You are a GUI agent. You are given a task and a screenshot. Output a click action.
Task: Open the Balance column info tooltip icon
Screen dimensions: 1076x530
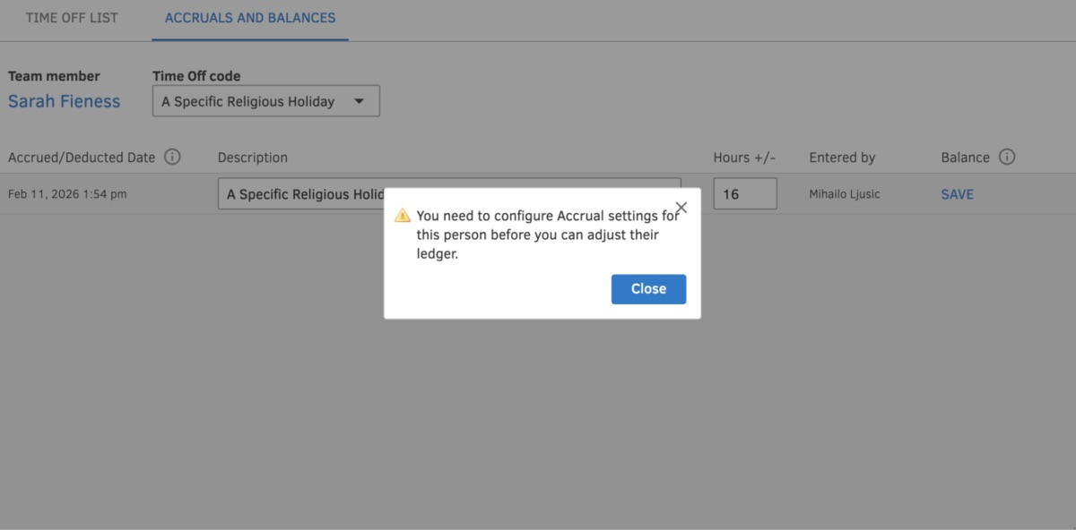point(1006,157)
